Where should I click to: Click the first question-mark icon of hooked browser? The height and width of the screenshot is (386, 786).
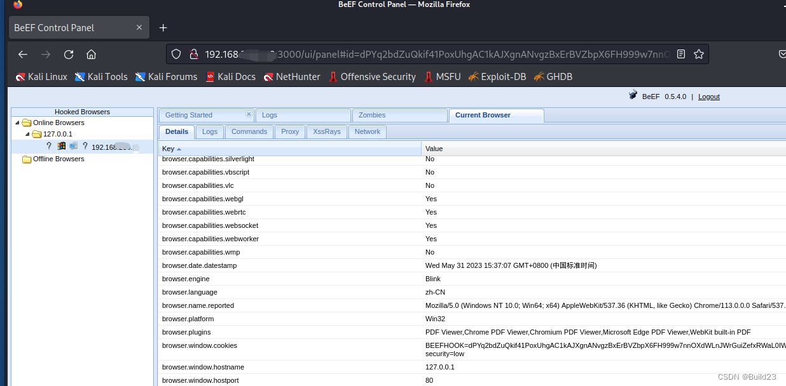[x=49, y=146]
